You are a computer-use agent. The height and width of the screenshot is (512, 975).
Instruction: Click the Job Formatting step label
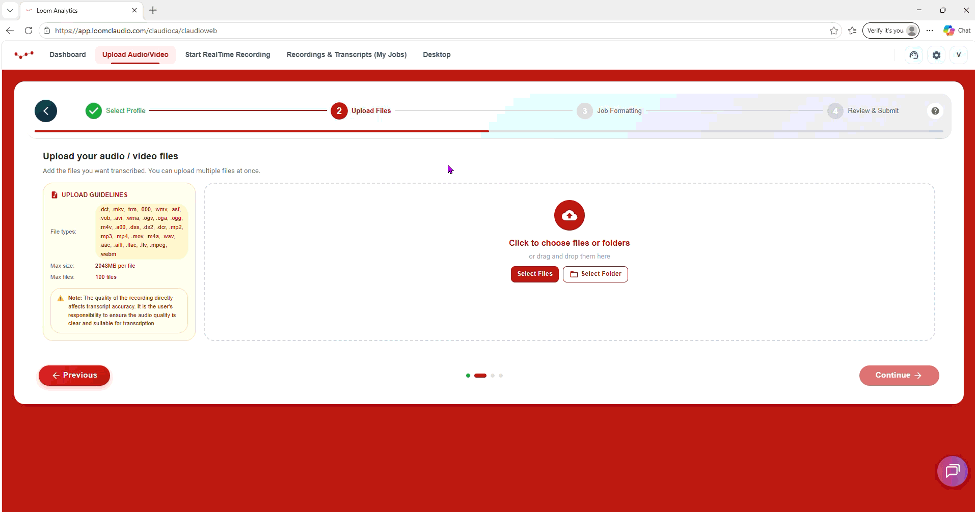click(x=619, y=111)
